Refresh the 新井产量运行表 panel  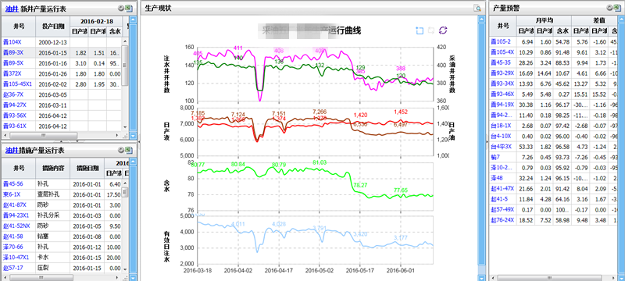[x=121, y=8]
